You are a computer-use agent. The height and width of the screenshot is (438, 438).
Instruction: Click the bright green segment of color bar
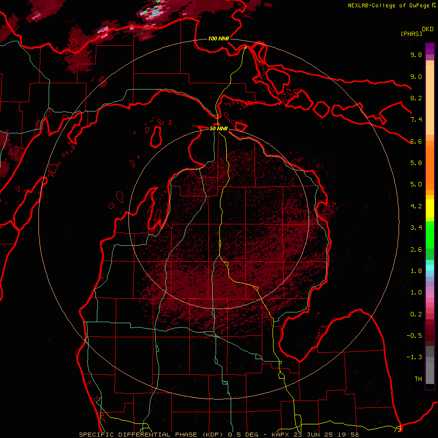[430, 235]
